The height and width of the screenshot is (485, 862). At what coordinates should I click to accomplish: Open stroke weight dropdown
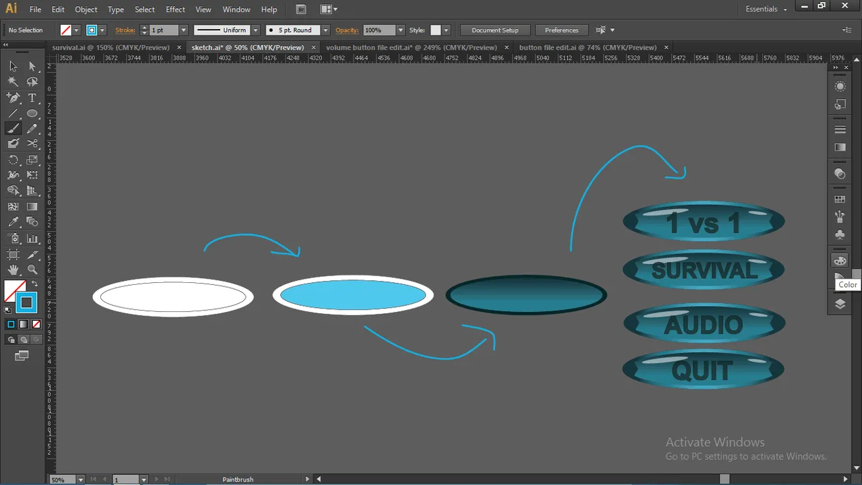pos(183,30)
